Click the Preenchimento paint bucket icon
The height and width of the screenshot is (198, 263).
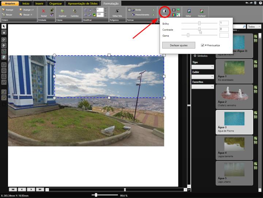click(133, 15)
